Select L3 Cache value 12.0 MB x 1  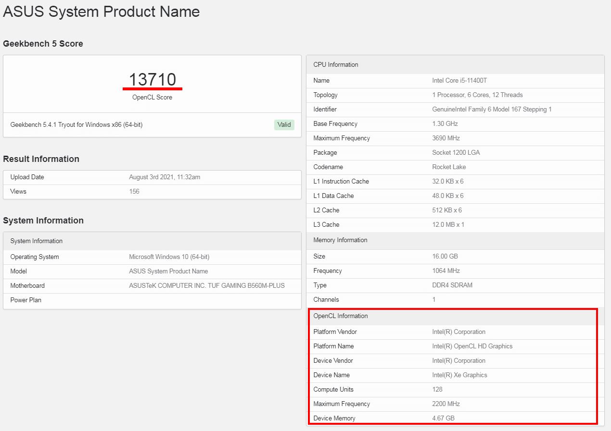click(448, 224)
